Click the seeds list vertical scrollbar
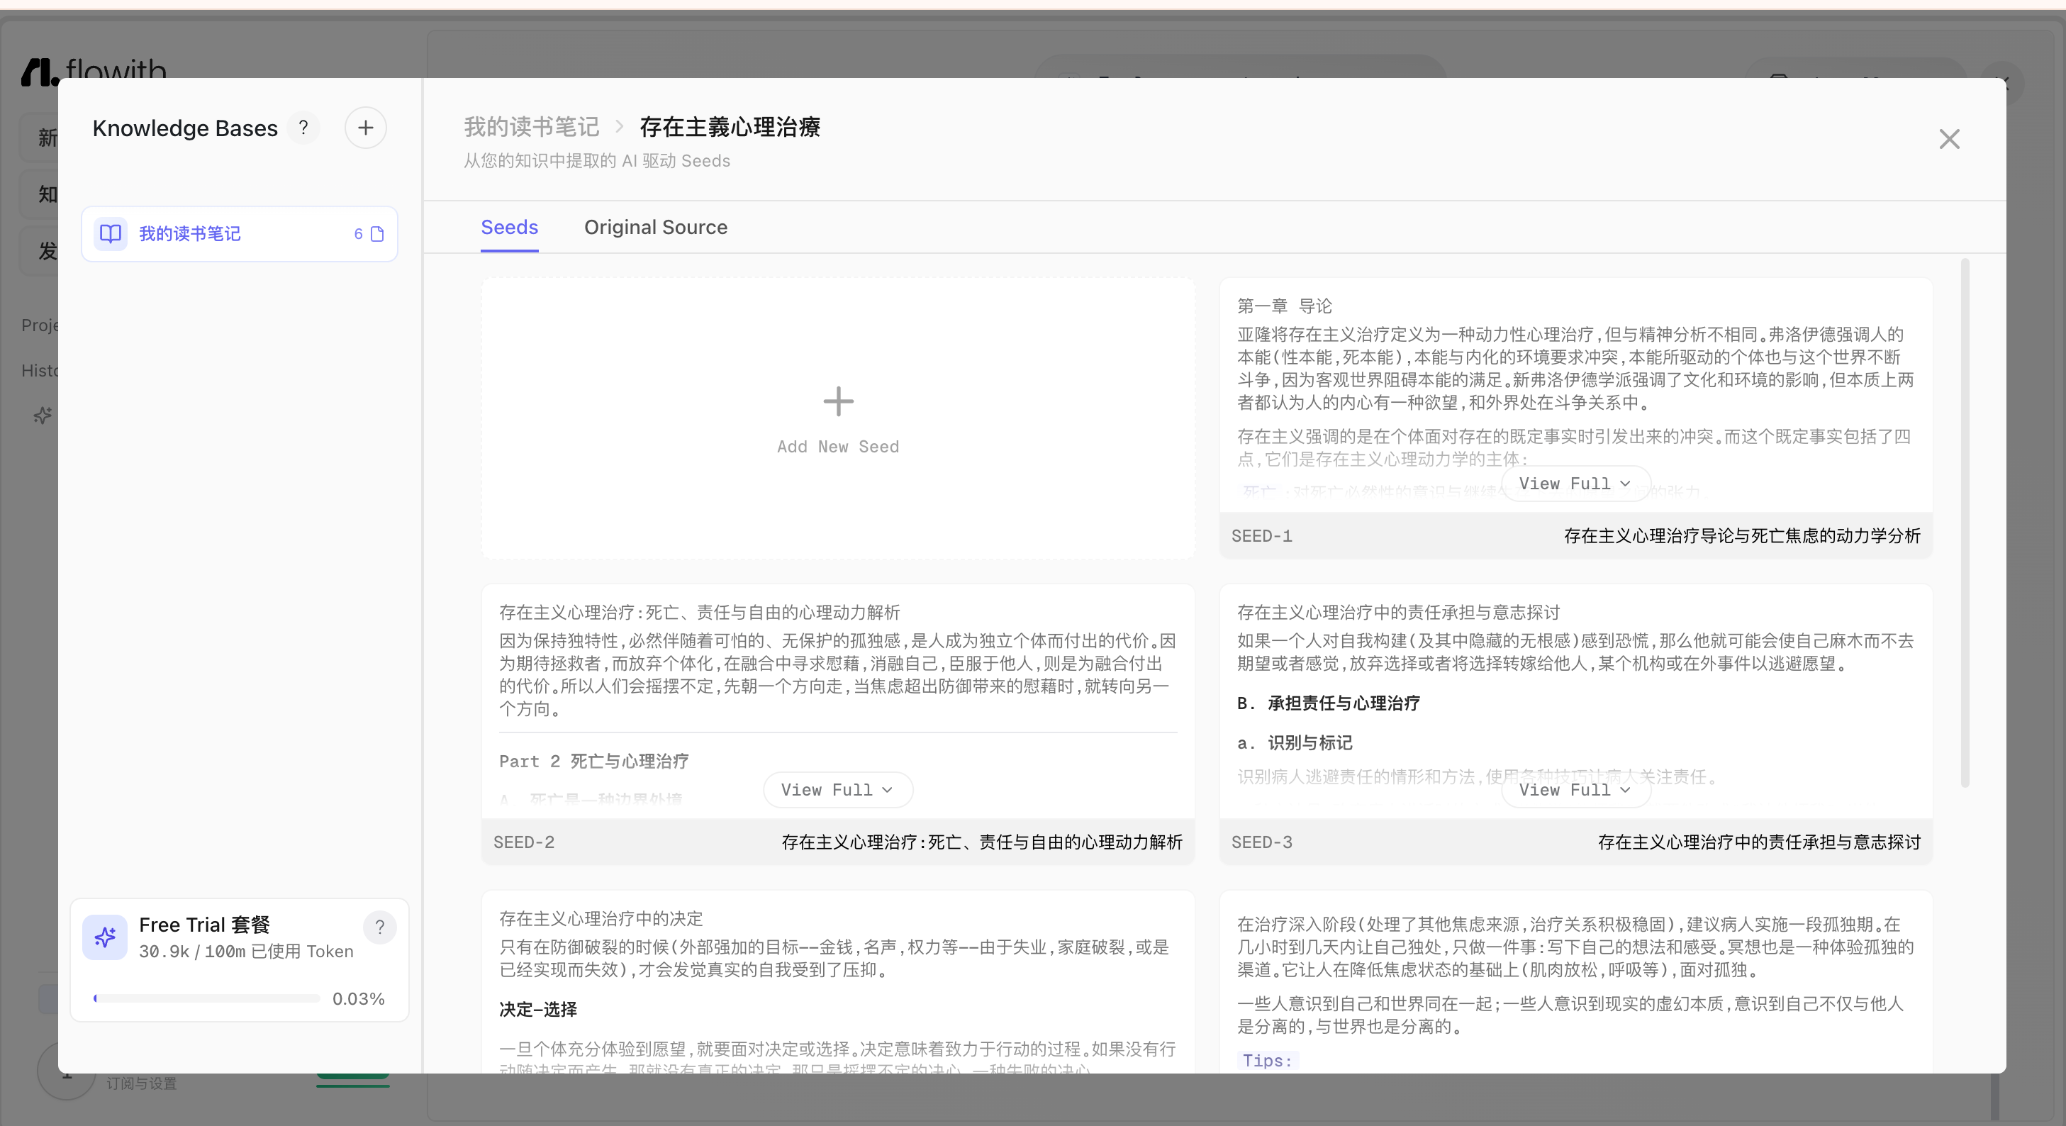 pyautogui.click(x=1965, y=523)
